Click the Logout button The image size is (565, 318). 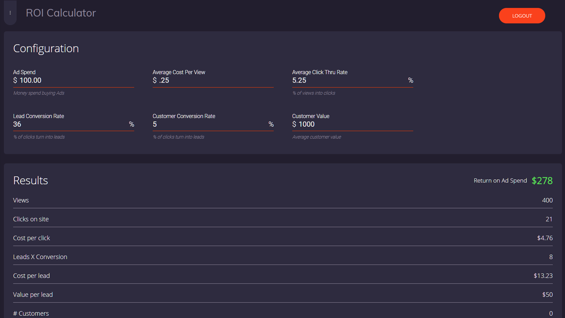[522, 16]
